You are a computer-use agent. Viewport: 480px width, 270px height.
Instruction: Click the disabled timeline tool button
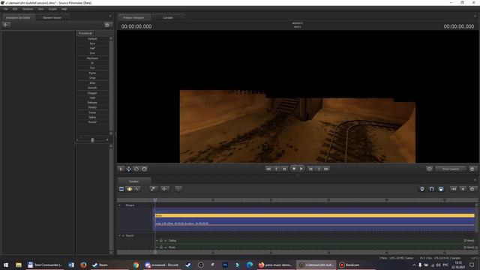coord(178,189)
